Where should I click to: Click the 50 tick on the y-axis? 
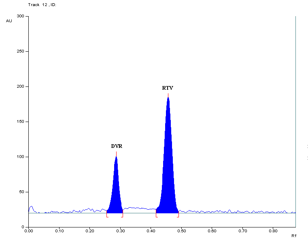point(21,192)
